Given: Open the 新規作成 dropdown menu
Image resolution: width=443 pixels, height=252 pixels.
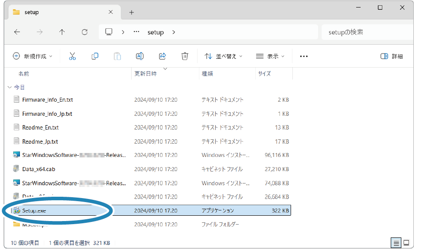Looking at the screenshot, I should [x=33, y=56].
